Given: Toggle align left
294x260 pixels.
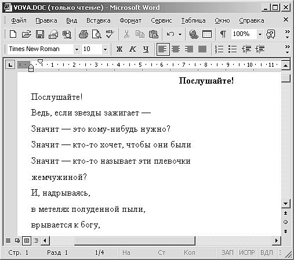Looking at the screenshot, I should pos(163,49).
